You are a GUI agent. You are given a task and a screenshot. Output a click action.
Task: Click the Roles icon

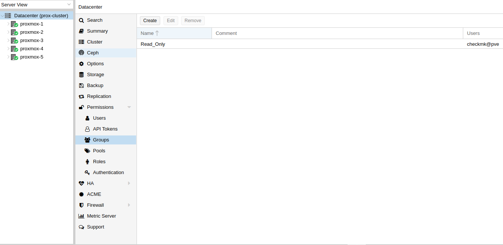coord(87,161)
